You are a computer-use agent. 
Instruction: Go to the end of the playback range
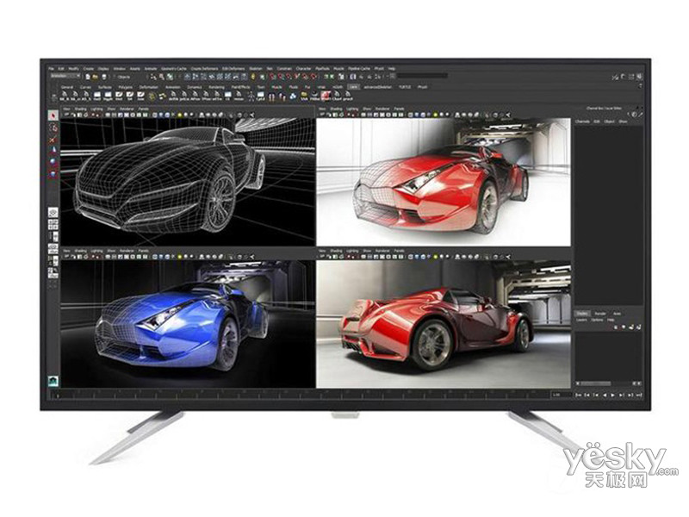click(638, 395)
